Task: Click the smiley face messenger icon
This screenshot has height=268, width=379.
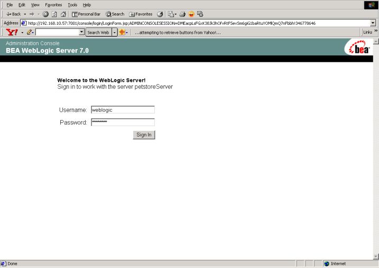Action: pos(191,14)
